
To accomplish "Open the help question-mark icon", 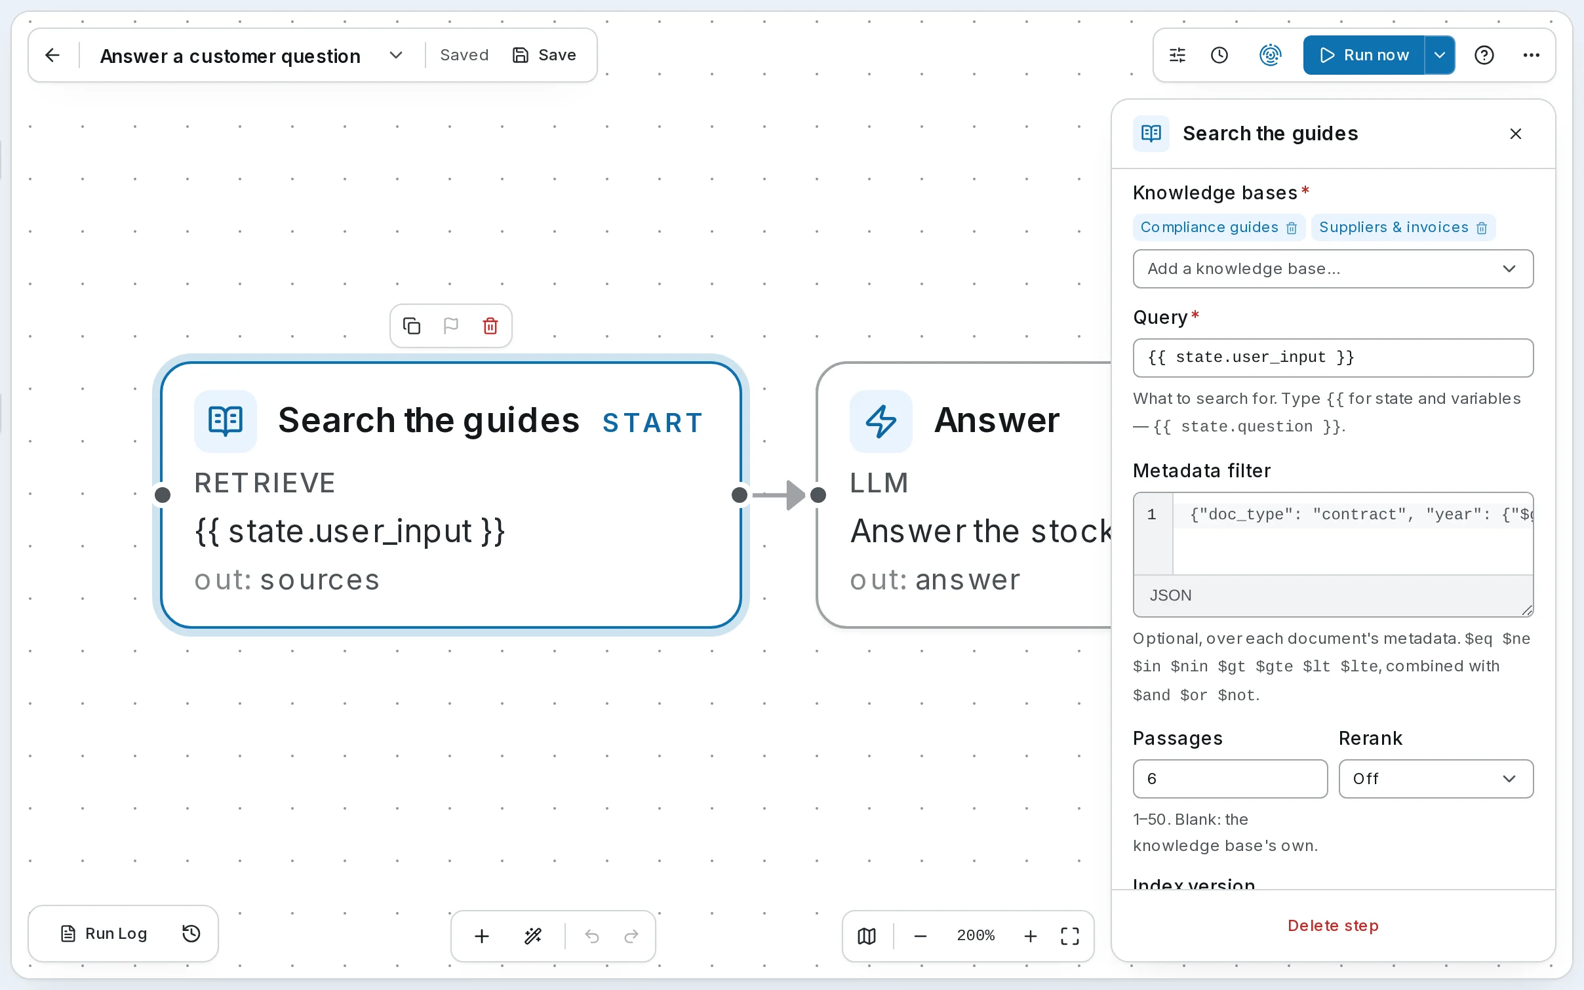I will pyautogui.click(x=1484, y=55).
